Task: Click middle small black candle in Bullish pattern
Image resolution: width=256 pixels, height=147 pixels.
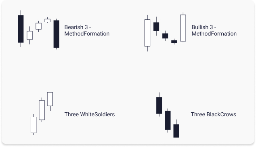Action: (165, 36)
